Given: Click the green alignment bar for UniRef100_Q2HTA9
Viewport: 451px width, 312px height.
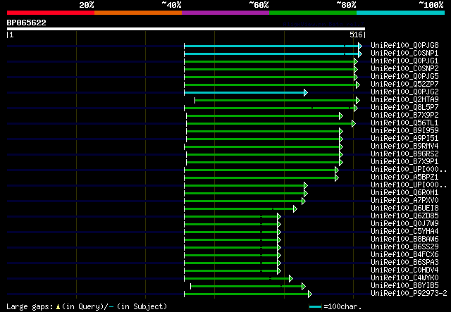Looking at the screenshot, I should click(x=276, y=100).
